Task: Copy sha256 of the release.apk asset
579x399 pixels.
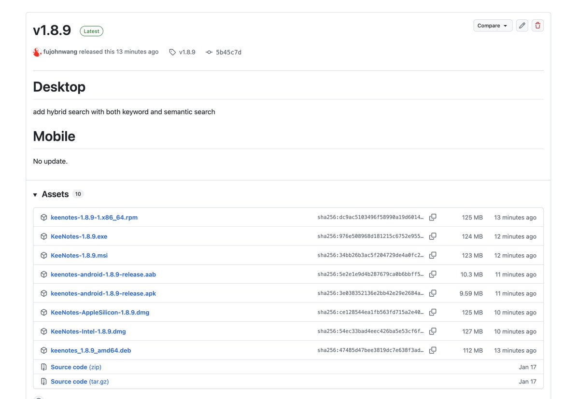Action: coord(433,293)
